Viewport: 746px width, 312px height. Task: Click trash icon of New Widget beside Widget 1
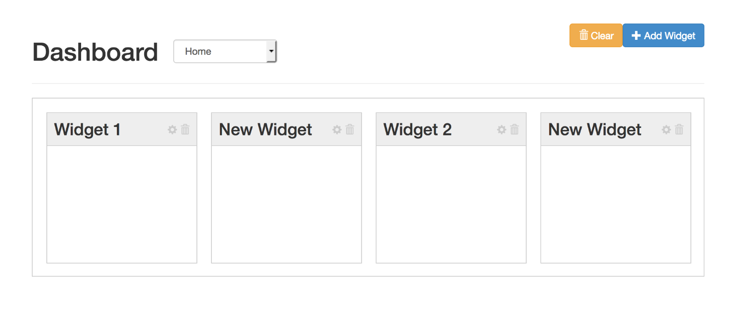tap(350, 130)
